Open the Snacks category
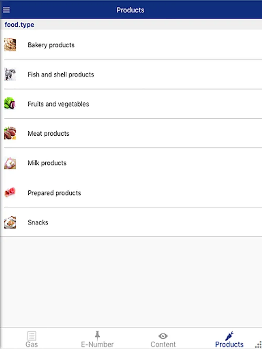Viewport: 262px width, 349px height. pos(38,222)
